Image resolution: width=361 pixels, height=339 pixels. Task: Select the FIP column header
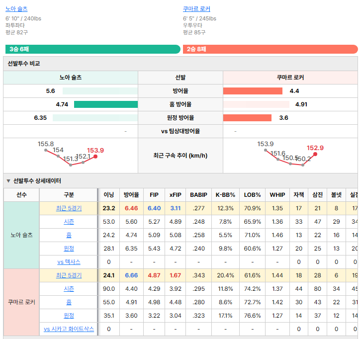click(154, 195)
